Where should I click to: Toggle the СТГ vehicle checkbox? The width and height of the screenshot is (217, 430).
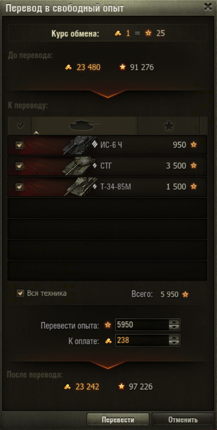[20, 166]
